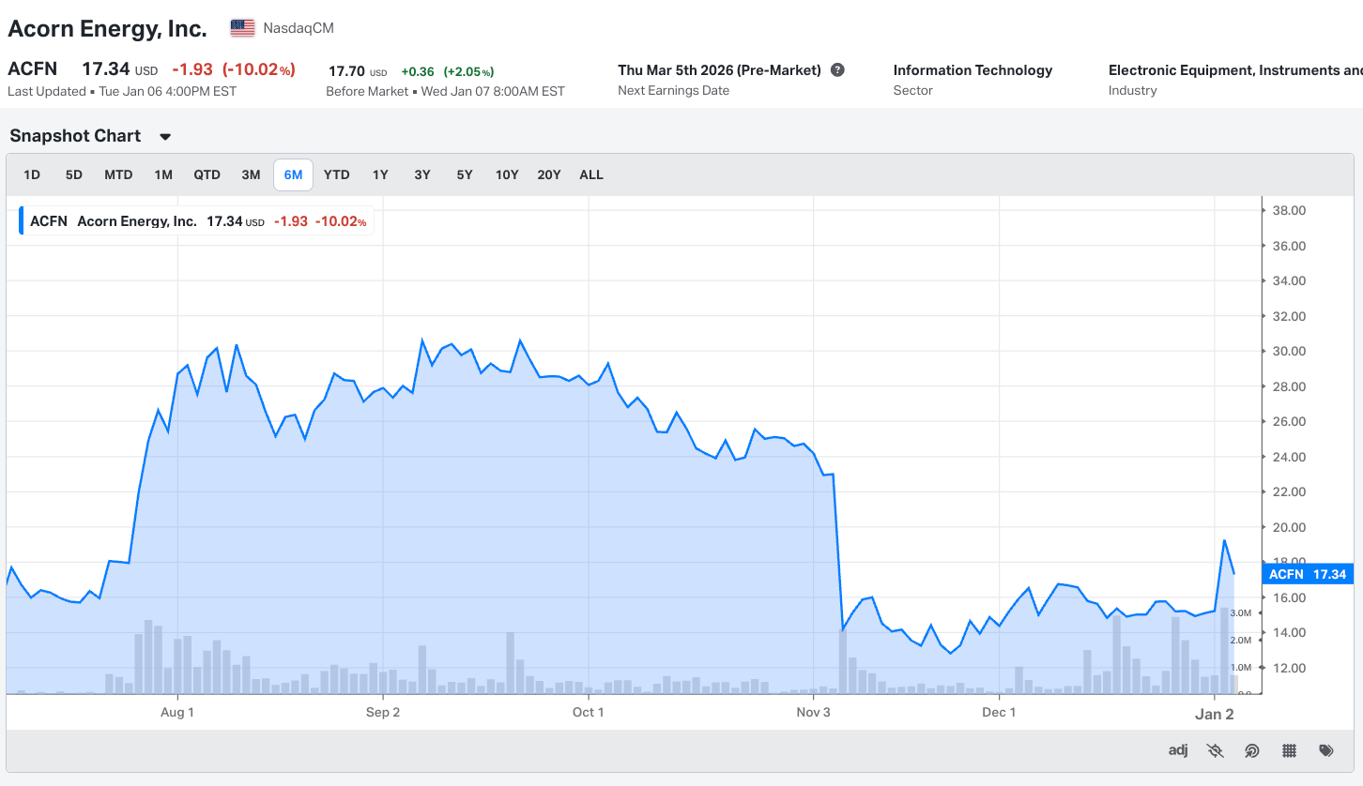Switch chart to MTD range
The width and height of the screenshot is (1363, 786).
pyautogui.click(x=118, y=174)
